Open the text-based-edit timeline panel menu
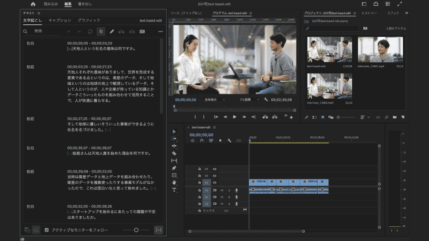429x241 pixels. pos(214,127)
